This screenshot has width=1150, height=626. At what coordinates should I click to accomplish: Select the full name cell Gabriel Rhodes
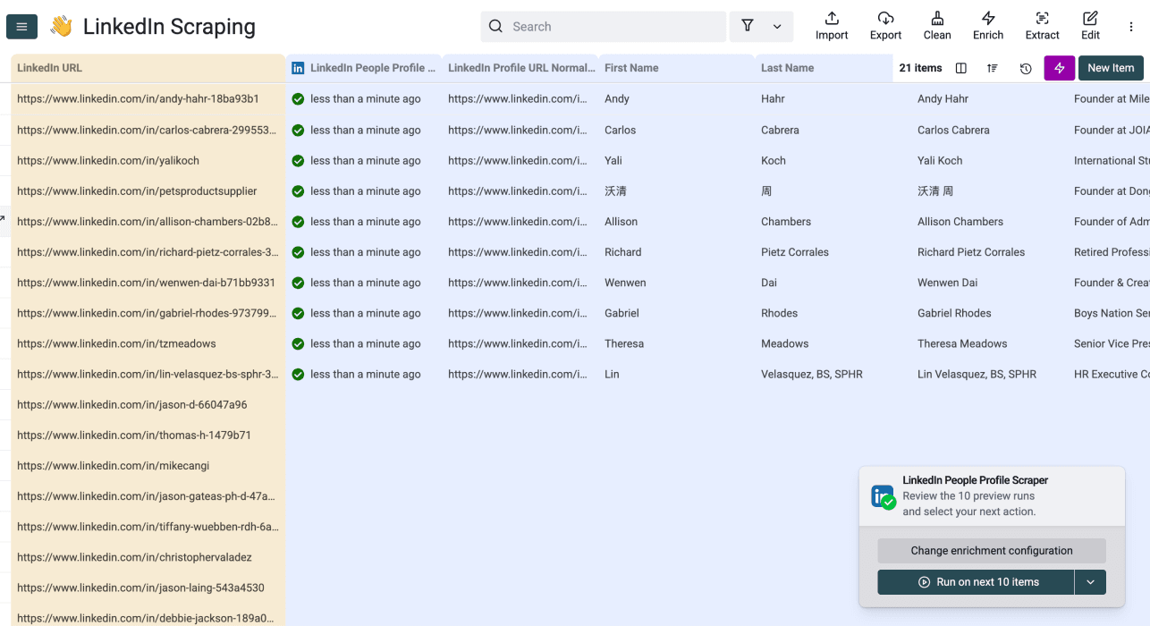click(x=989, y=313)
